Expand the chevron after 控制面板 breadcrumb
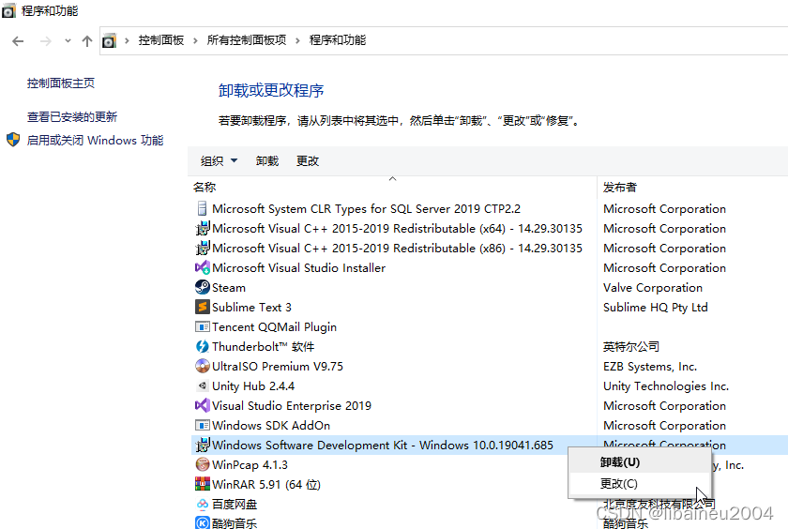 click(195, 40)
